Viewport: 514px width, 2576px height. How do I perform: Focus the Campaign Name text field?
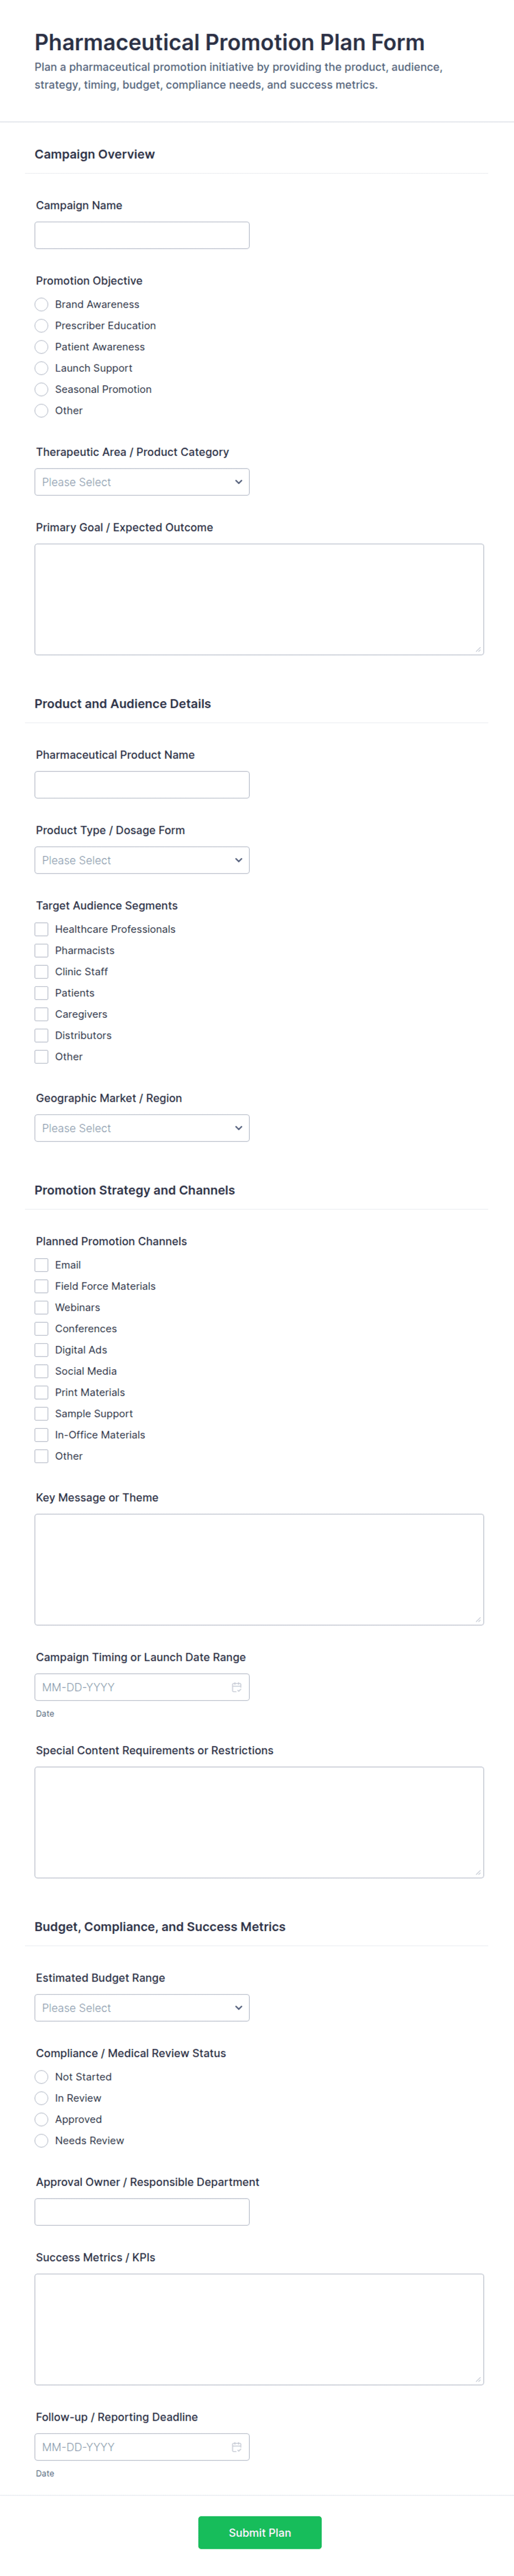(142, 235)
